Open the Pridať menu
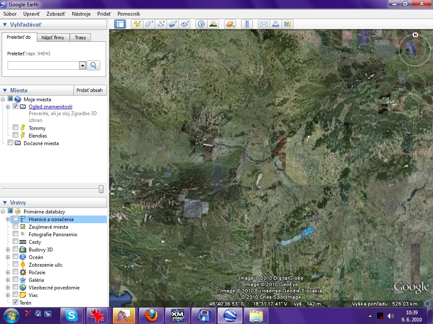The height and width of the screenshot is (324, 433). [x=104, y=14]
